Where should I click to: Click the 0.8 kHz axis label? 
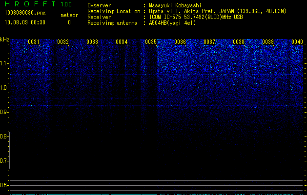[x=4, y=136]
